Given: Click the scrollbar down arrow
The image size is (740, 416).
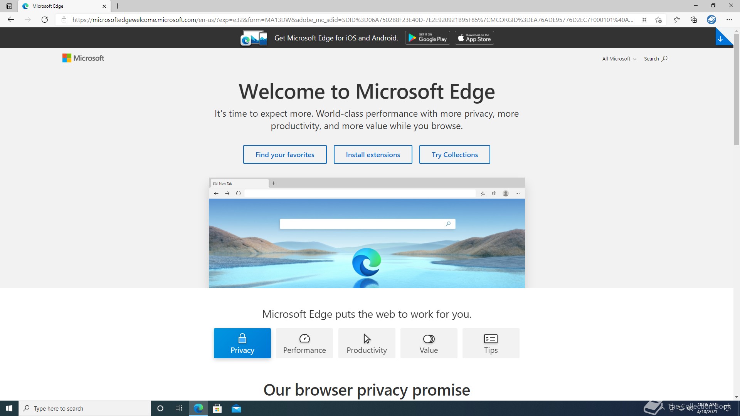Looking at the screenshot, I should (x=737, y=397).
